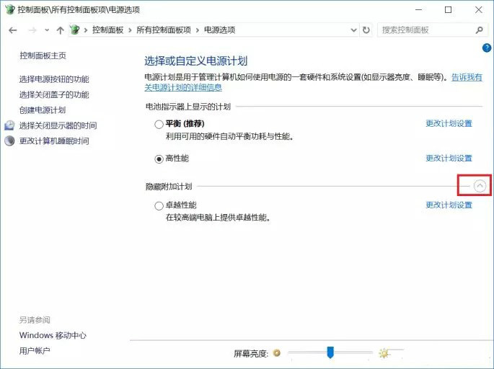Open the address bar history dropdown
494x369 pixels.
pyautogui.click(x=354, y=30)
